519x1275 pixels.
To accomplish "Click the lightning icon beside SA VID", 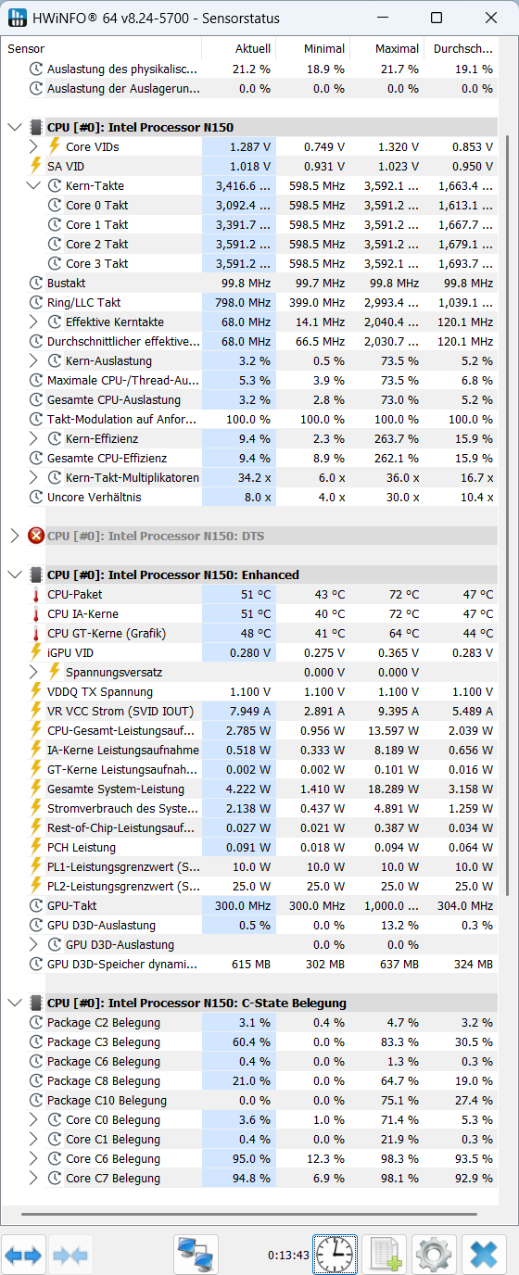I will pos(36,166).
